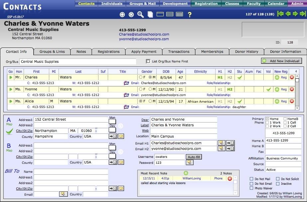Open Find with the magnifying glass icon

(x=141, y=15)
